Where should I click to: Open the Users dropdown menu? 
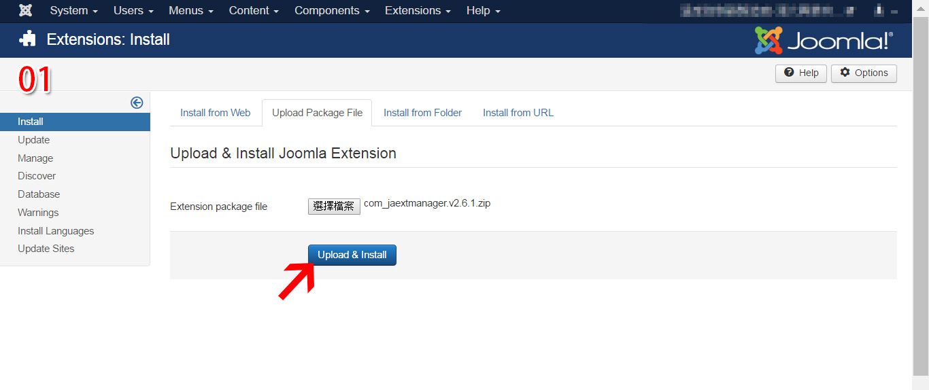pos(133,11)
